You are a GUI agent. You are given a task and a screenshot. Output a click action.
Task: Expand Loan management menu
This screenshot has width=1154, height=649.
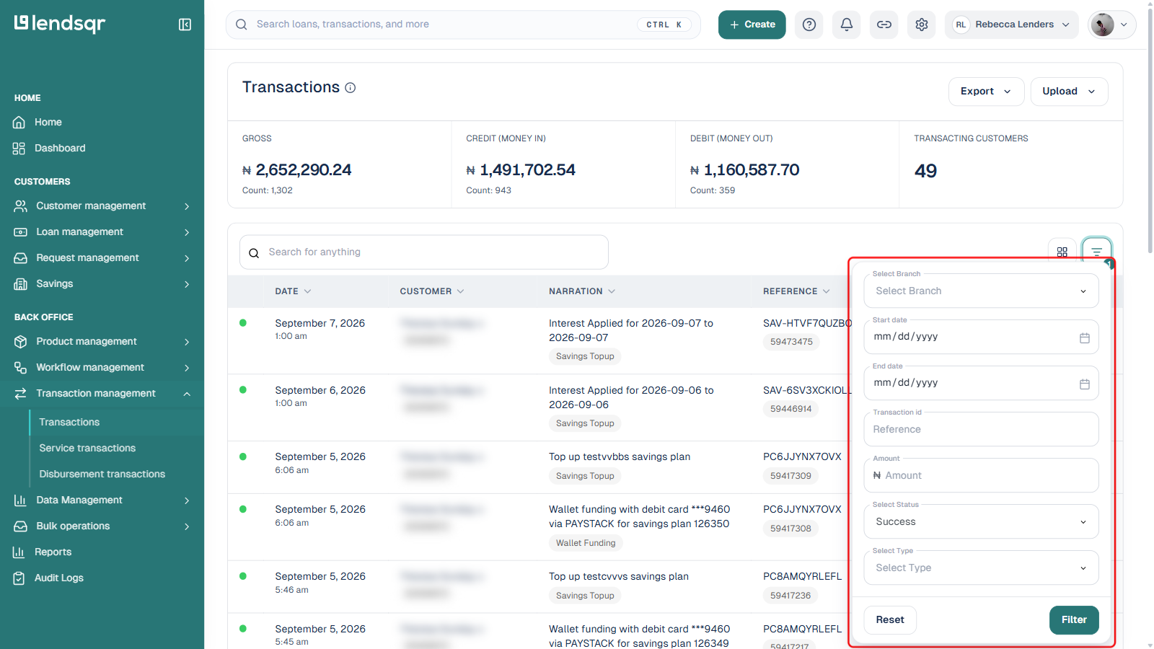click(102, 232)
